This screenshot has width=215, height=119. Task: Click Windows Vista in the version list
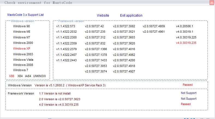(23, 60)
